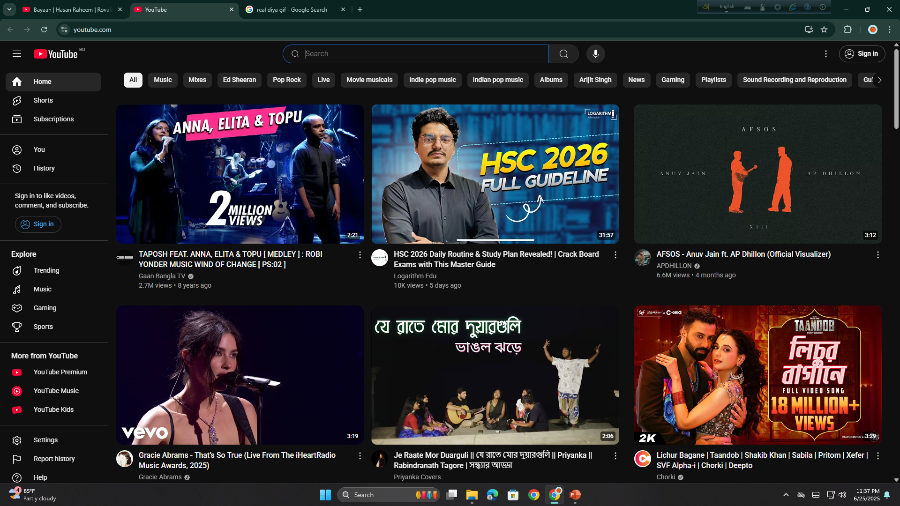The width and height of the screenshot is (900, 506).
Task: Open Chrome three-dot menu
Action: point(890,30)
